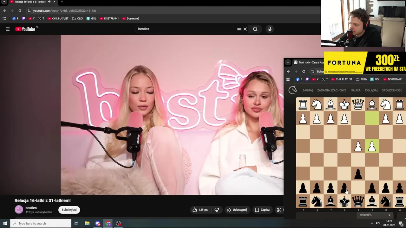Click the highlighted empty c2 square
406x228 pixels.
pyautogui.click(x=372, y=118)
